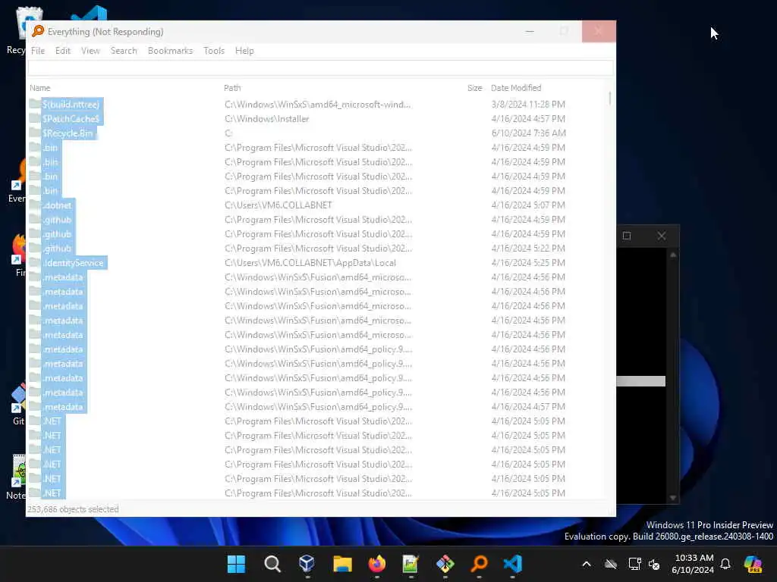Show hidden system tray icons
The height and width of the screenshot is (582, 777).
587,564
